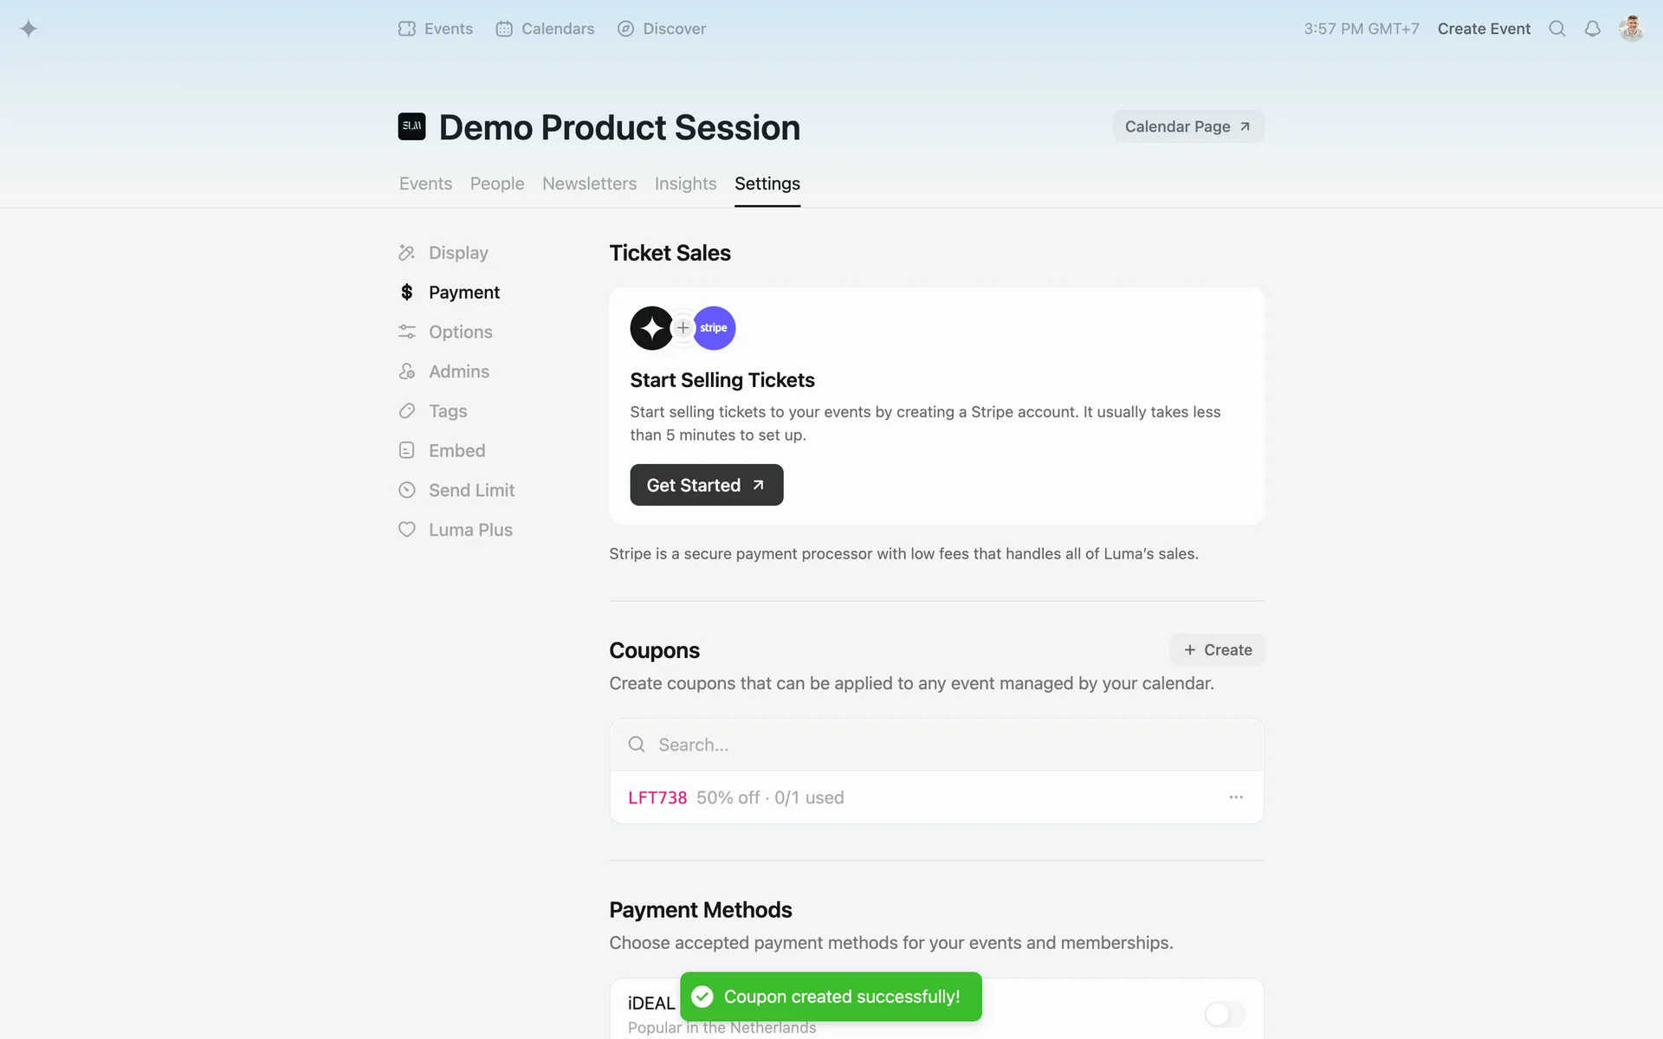Open Send Limit settings
This screenshot has height=1039, width=1663.
pyautogui.click(x=471, y=490)
